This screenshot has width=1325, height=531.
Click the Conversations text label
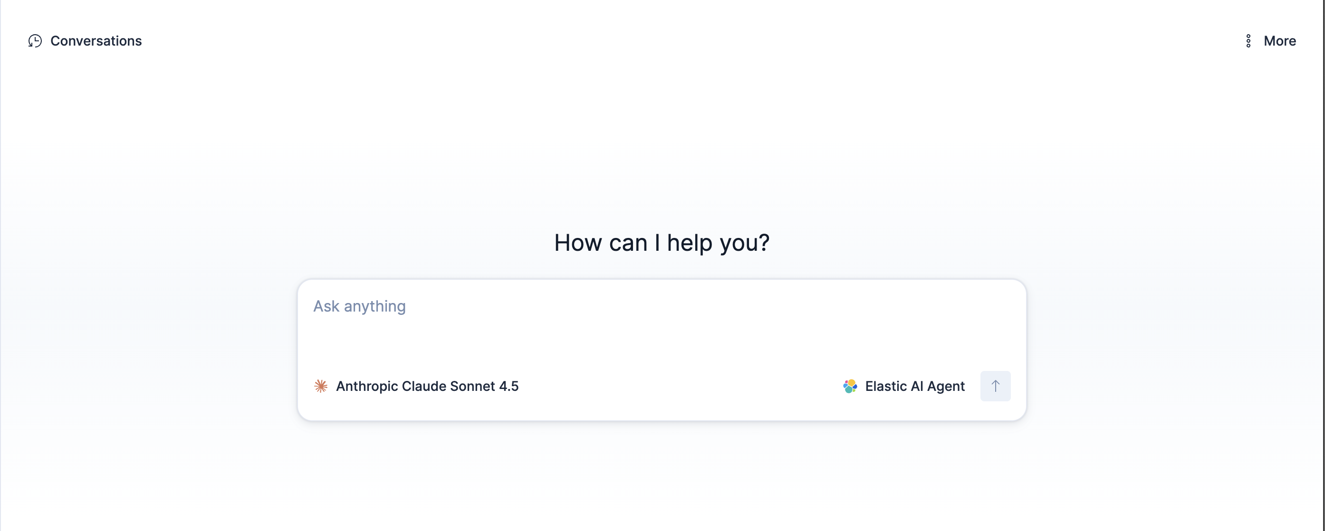click(x=96, y=41)
